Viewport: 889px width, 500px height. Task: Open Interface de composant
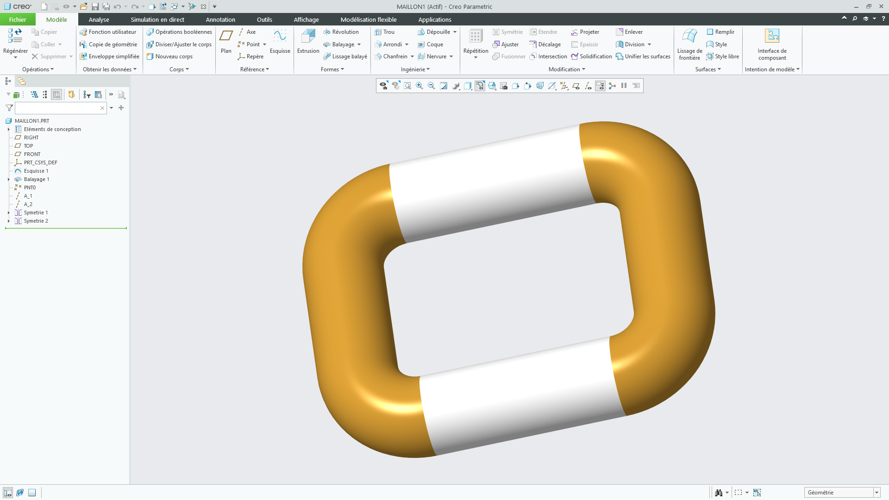pyautogui.click(x=772, y=44)
